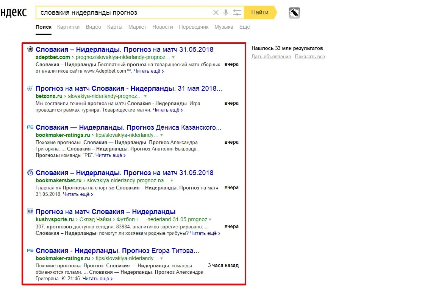Viewport: 422px width, 287px height.
Task: Click Читать ещё in Казанского result snippet
Action: (x=110, y=155)
